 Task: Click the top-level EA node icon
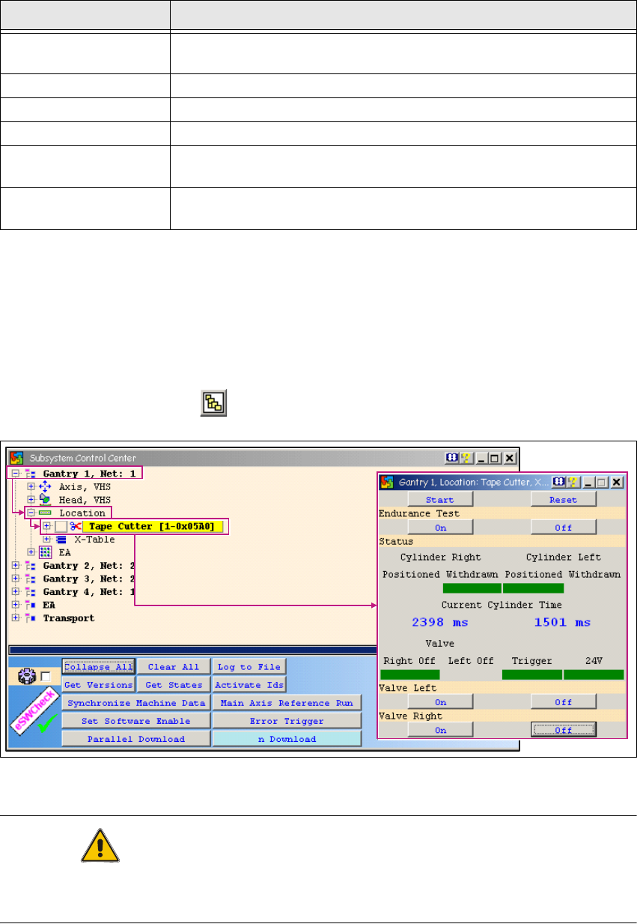(x=29, y=605)
